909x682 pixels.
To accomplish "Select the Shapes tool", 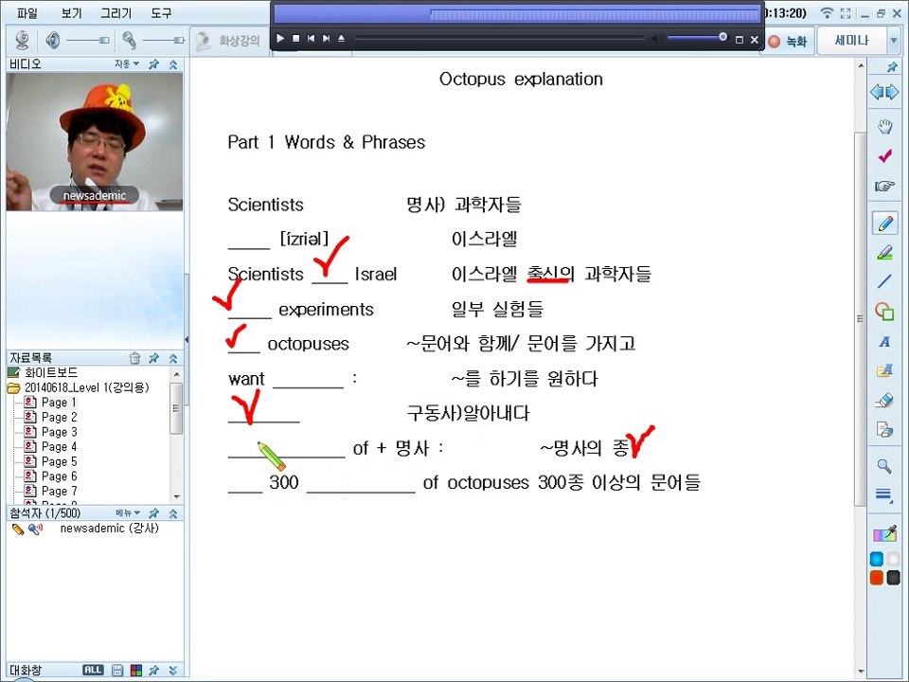I will coord(884,312).
